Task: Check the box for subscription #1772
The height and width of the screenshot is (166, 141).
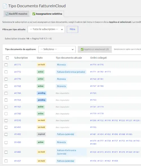Action: click(x=6, y=72)
